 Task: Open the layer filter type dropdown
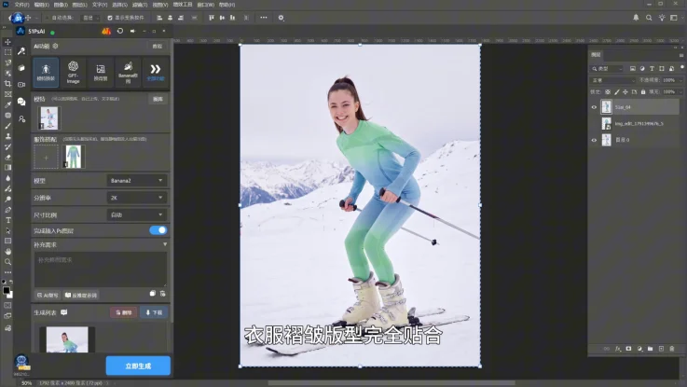(x=607, y=69)
